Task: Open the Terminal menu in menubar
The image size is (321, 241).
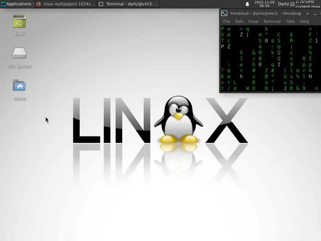Action: (272, 21)
